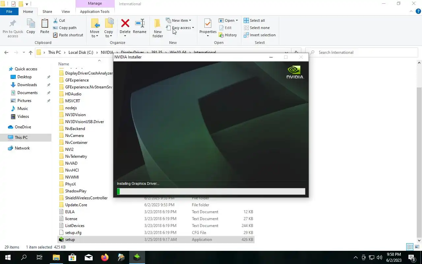Click This PC in address bar

pos(54,52)
